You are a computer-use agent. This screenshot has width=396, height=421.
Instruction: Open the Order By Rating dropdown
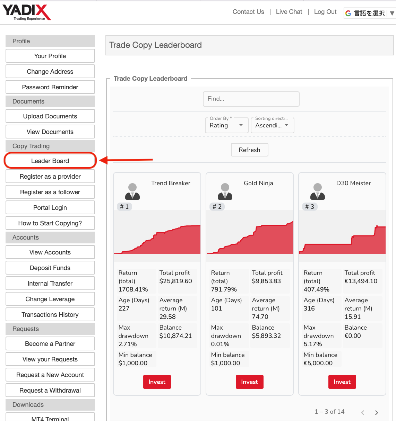(227, 125)
